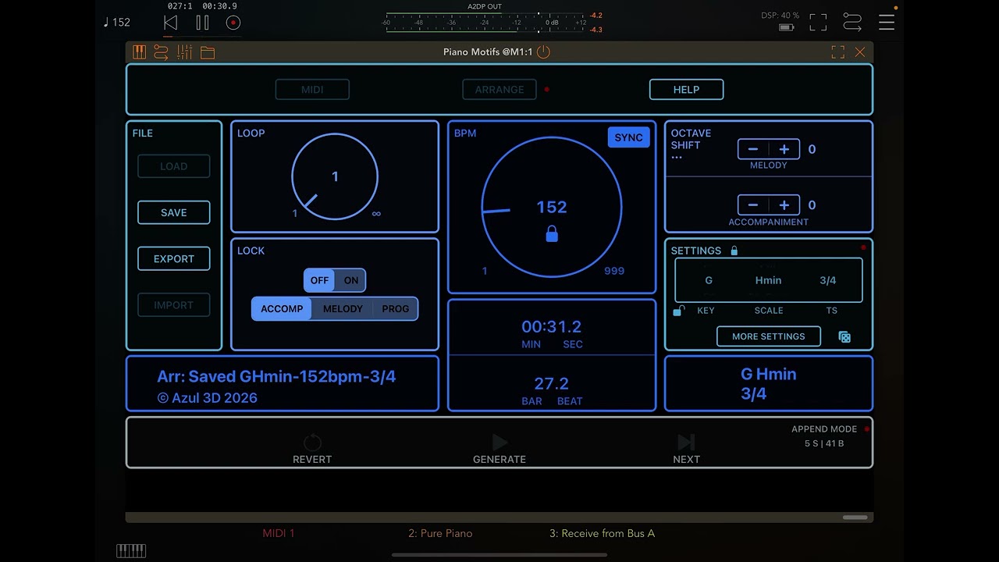This screenshot has width=999, height=562.
Task: Open the SCALE picker showing Hmin
Action: pos(769,280)
